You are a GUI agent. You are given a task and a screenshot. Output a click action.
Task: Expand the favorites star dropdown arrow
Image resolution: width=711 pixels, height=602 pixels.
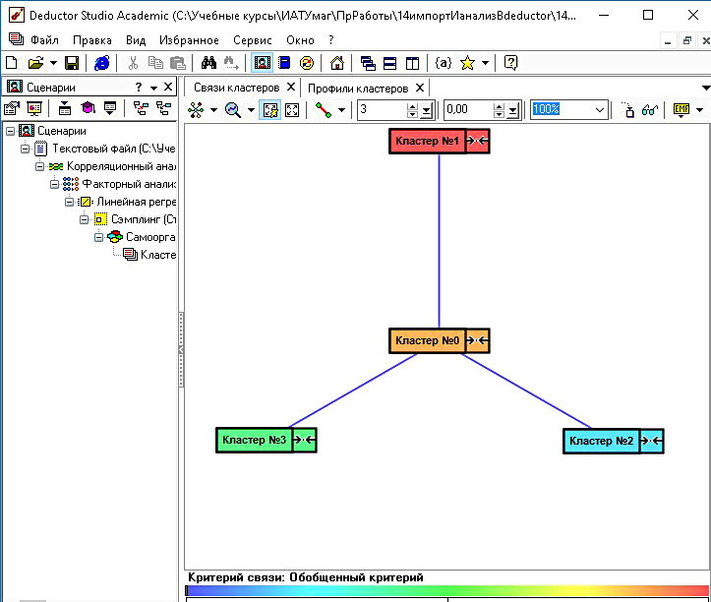coord(485,63)
